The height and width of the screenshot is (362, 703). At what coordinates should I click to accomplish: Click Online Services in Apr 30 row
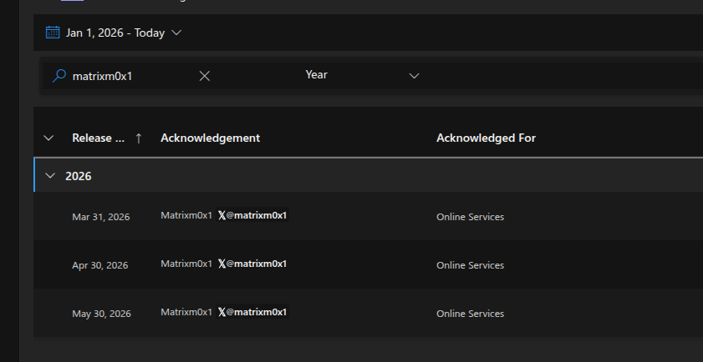click(471, 265)
